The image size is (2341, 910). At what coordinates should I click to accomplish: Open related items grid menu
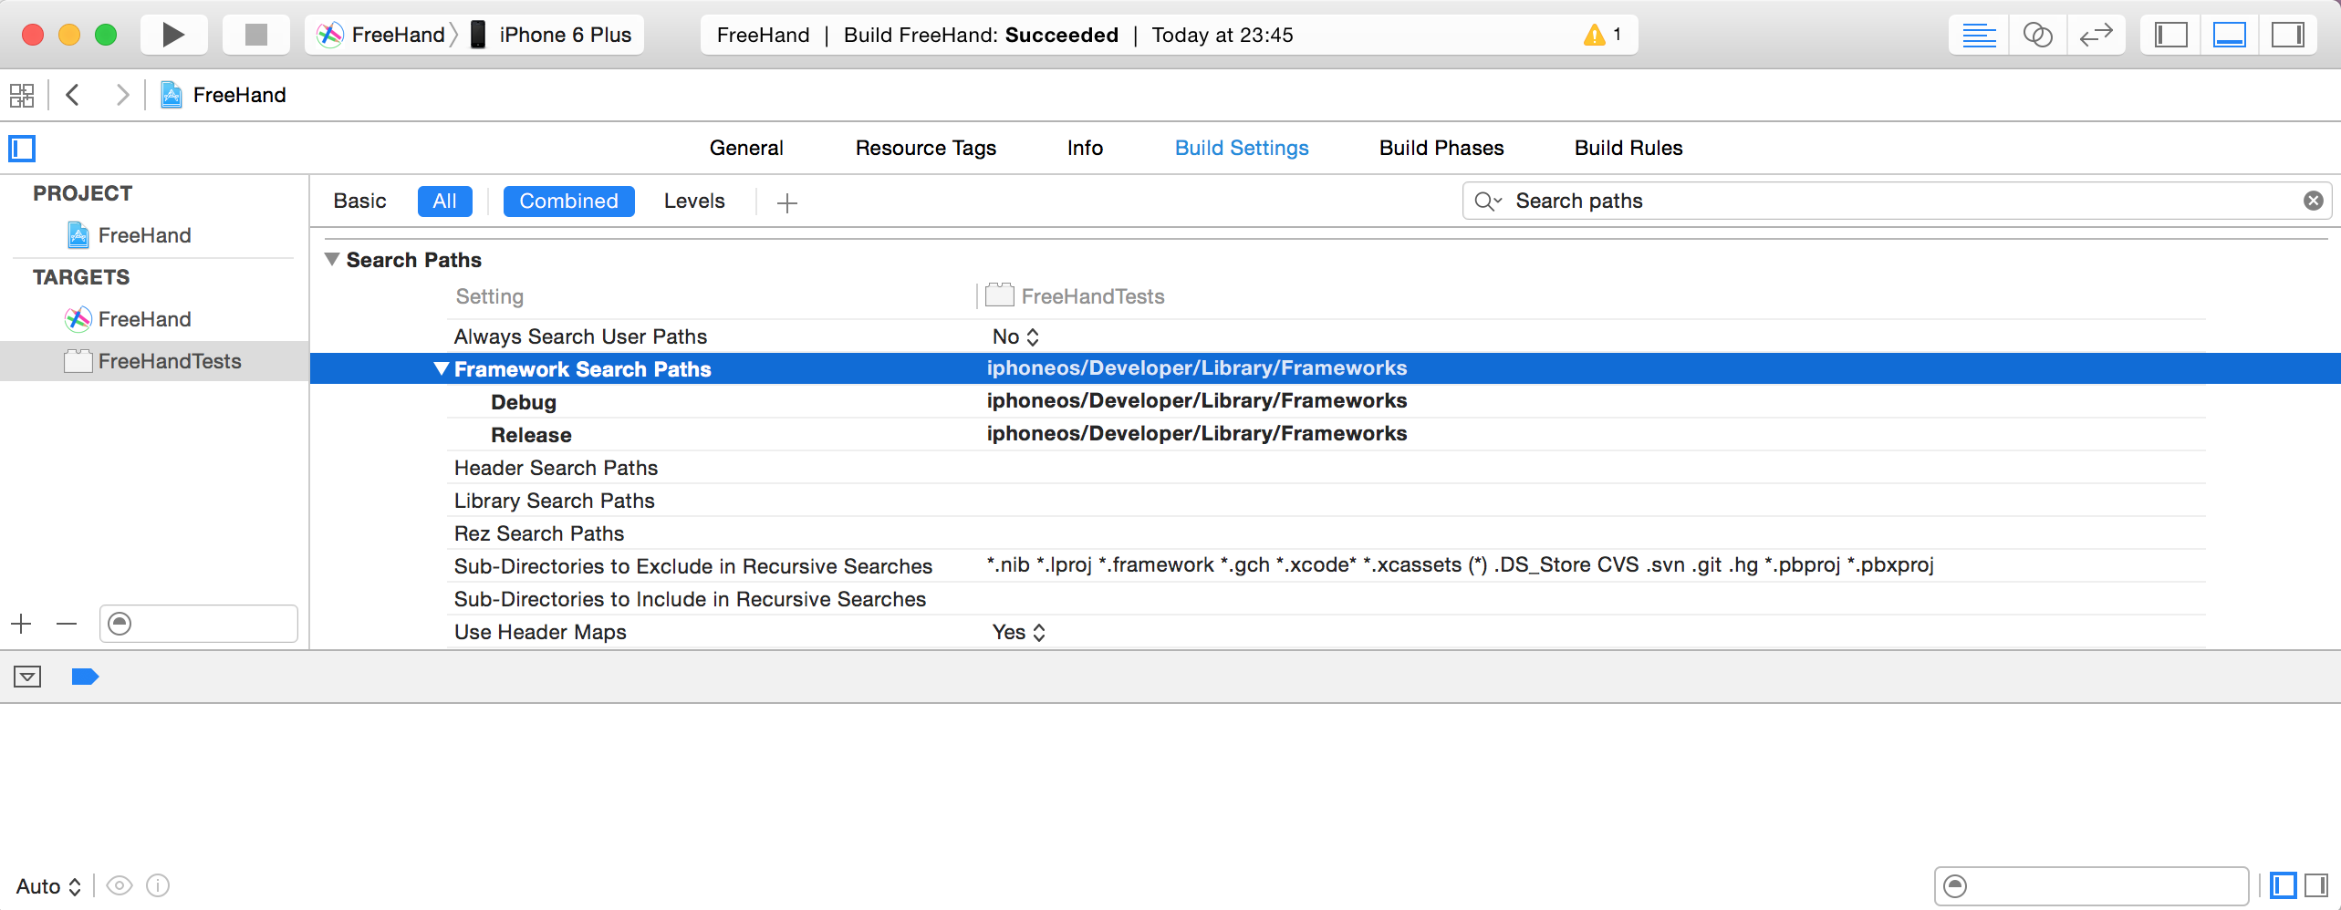coord(22,95)
